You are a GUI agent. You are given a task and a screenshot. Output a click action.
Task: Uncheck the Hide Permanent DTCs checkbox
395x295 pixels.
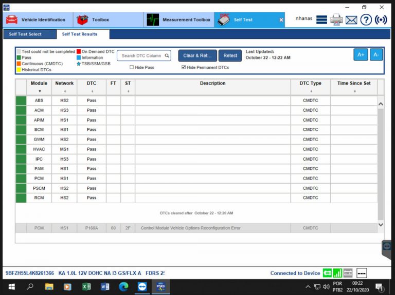tap(184, 67)
